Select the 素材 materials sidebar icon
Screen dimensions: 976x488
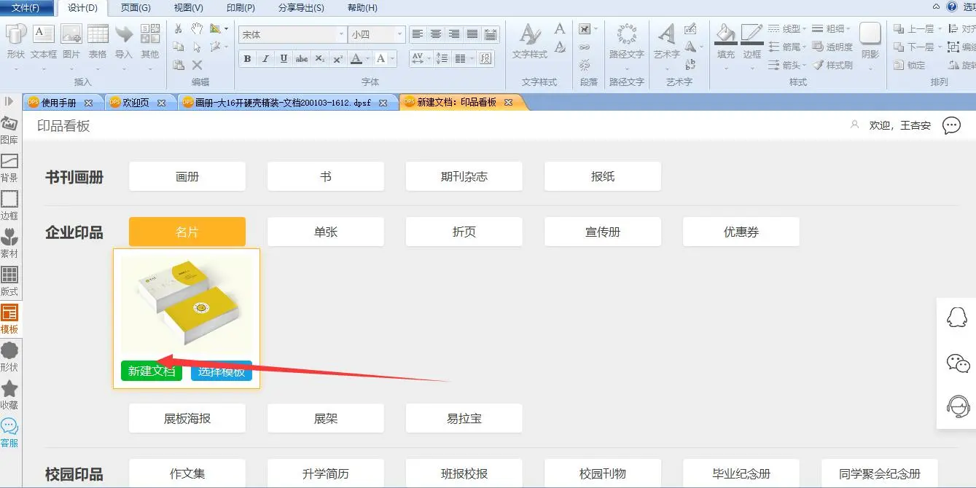(x=9, y=243)
